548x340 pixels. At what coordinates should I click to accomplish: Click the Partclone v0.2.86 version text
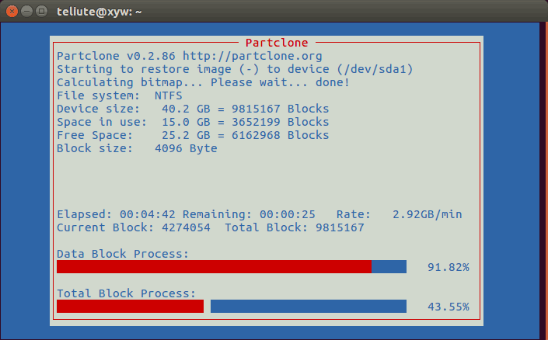(116, 56)
